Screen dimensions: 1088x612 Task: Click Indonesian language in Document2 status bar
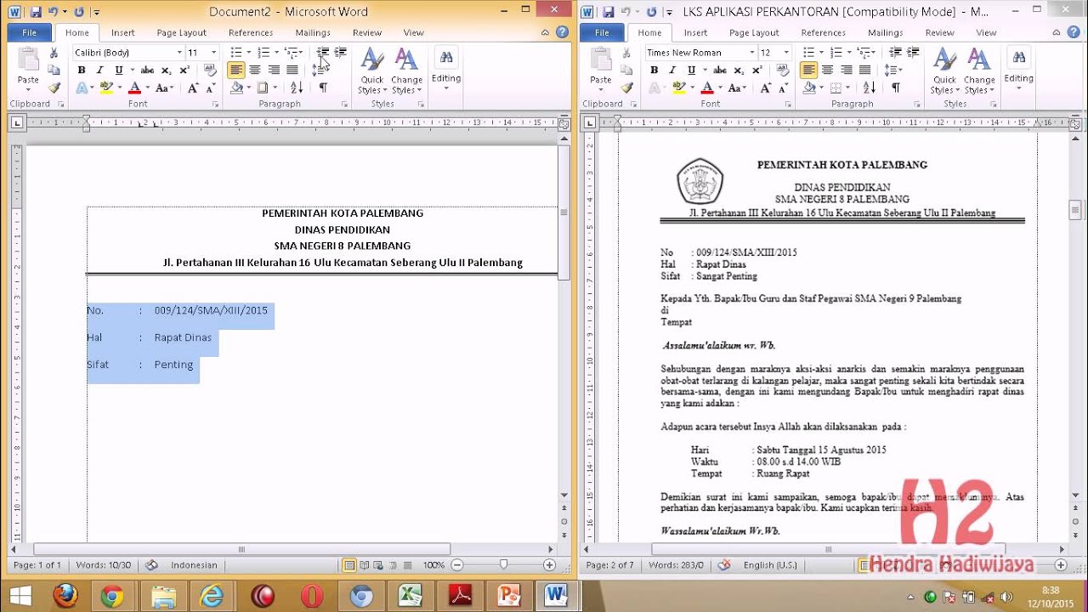pos(194,565)
